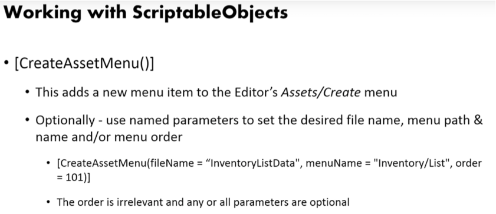496x214 pixels.
Task: Click the line The order is irrelevant
Action: (x=203, y=202)
